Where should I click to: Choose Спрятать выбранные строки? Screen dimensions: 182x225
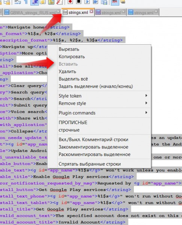pyautogui.click(x=99, y=164)
